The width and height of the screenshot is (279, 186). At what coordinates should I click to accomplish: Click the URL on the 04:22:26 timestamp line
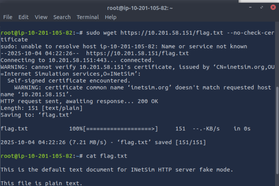click(137, 53)
